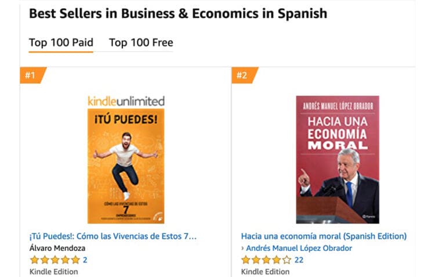Click star rating under Hacia una economía moral

point(266,260)
